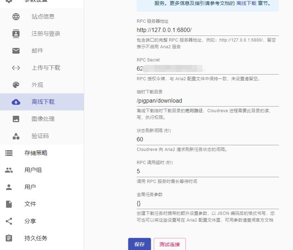
Task: Click the globe icon for 站点信息
Action: coord(16,17)
